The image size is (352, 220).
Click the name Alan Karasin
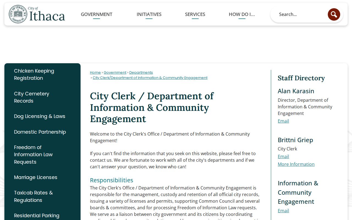(x=296, y=91)
